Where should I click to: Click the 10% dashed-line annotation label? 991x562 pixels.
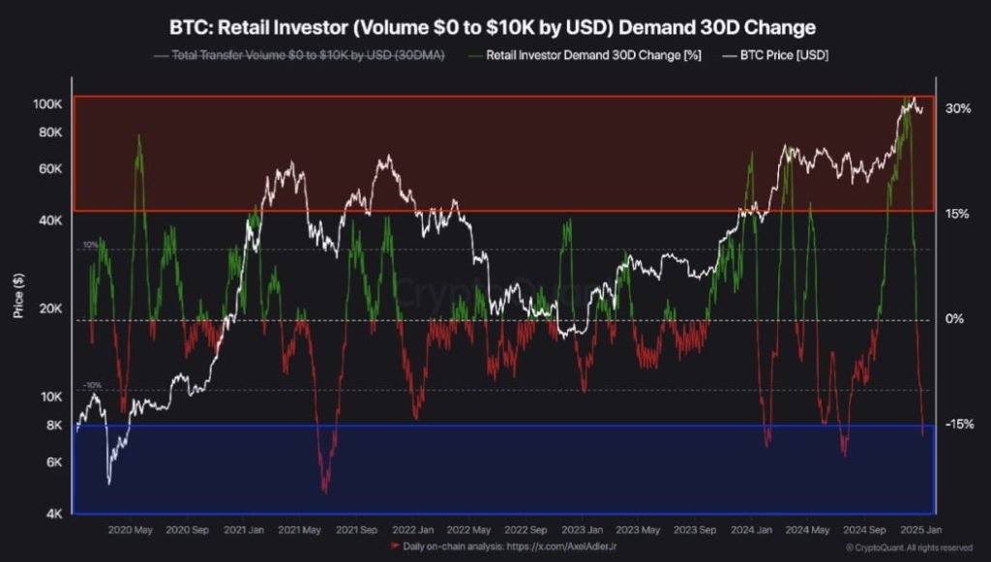coord(92,243)
